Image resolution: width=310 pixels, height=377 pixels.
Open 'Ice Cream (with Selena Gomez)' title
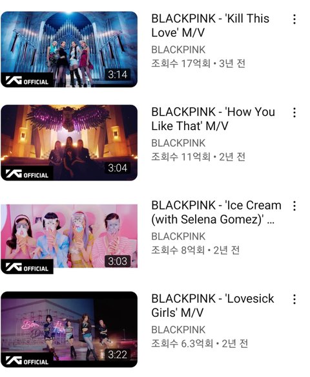click(x=216, y=212)
